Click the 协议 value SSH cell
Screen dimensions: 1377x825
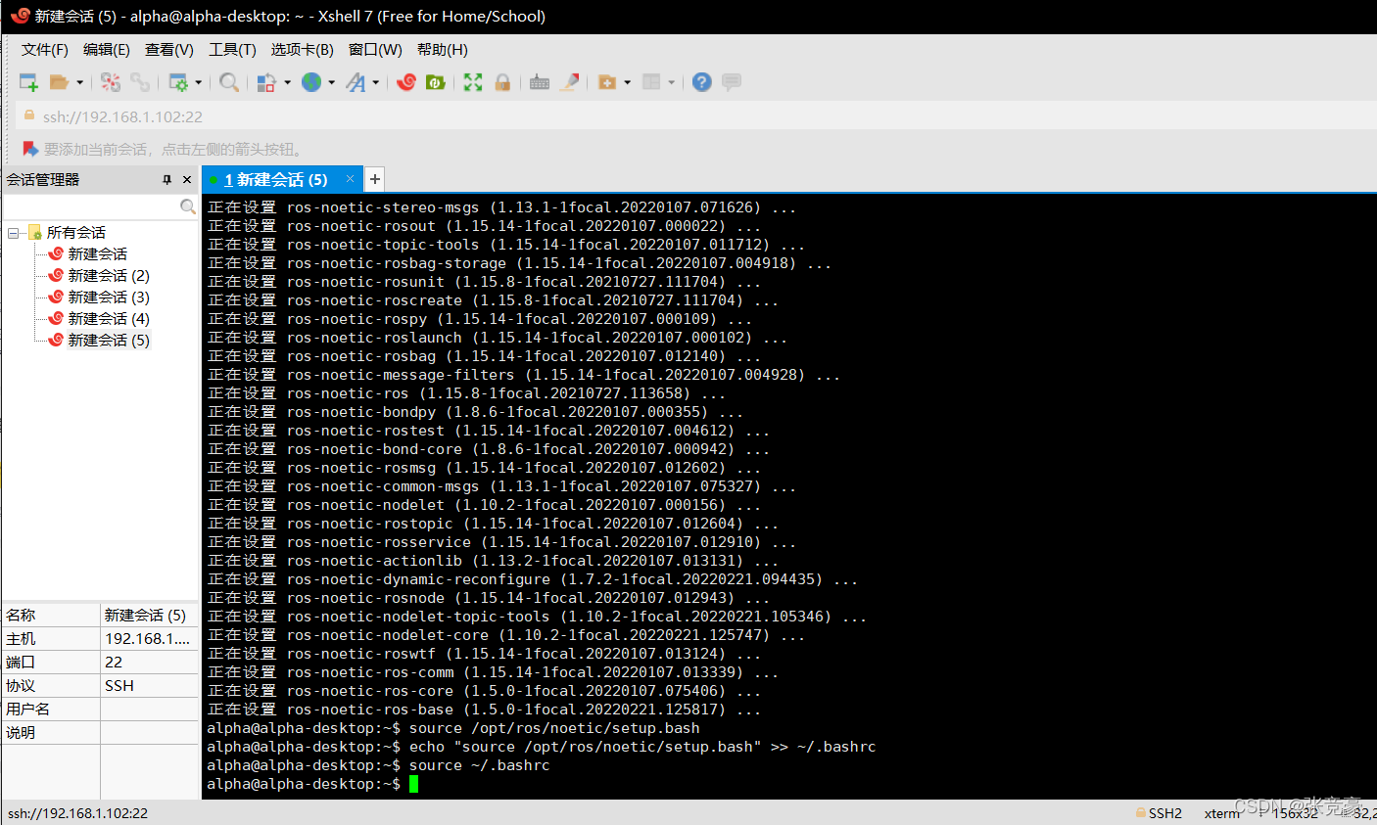pyautogui.click(x=149, y=685)
